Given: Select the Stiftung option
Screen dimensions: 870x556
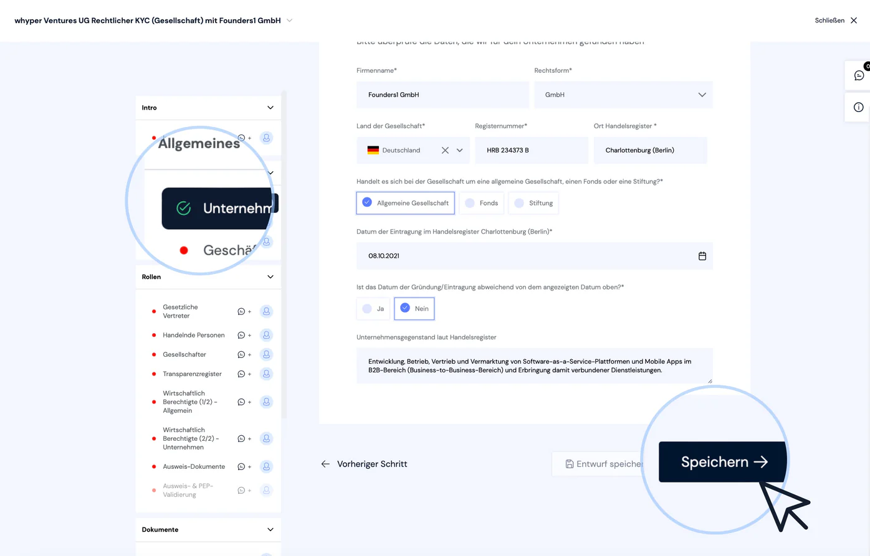Looking at the screenshot, I should [533, 203].
